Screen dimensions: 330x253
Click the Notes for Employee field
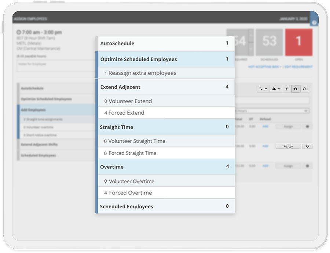[55, 66]
